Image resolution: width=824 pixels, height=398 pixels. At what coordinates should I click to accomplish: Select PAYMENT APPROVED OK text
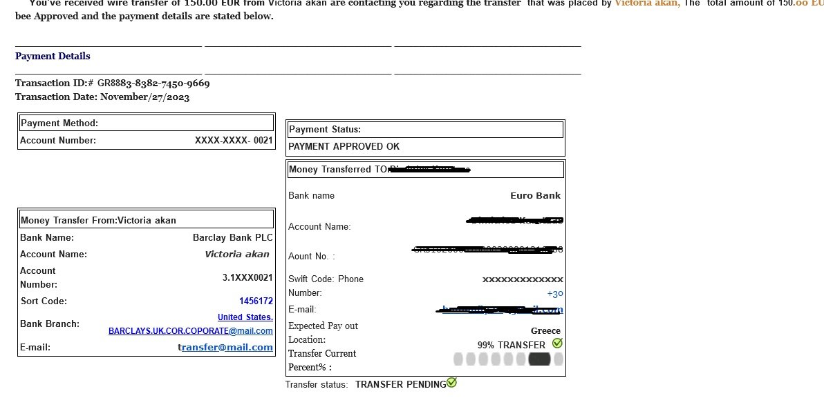click(344, 147)
